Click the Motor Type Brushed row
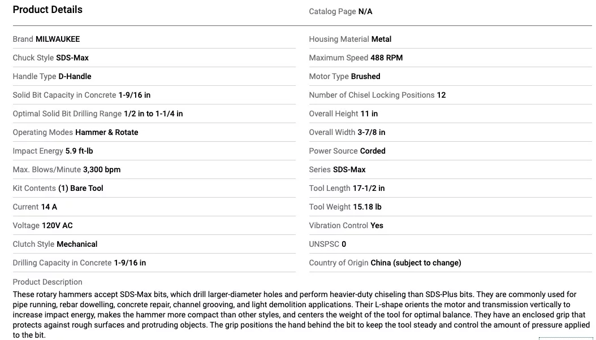 click(344, 76)
